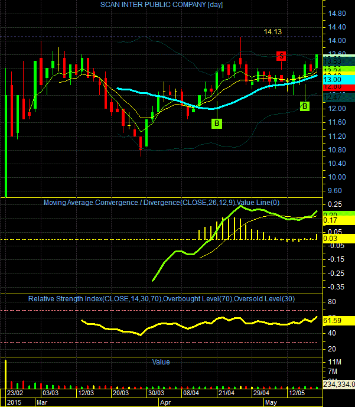Screen dimensions: 355x407
Task: Click the 12/03 date label on time axis
Action: coord(86,393)
